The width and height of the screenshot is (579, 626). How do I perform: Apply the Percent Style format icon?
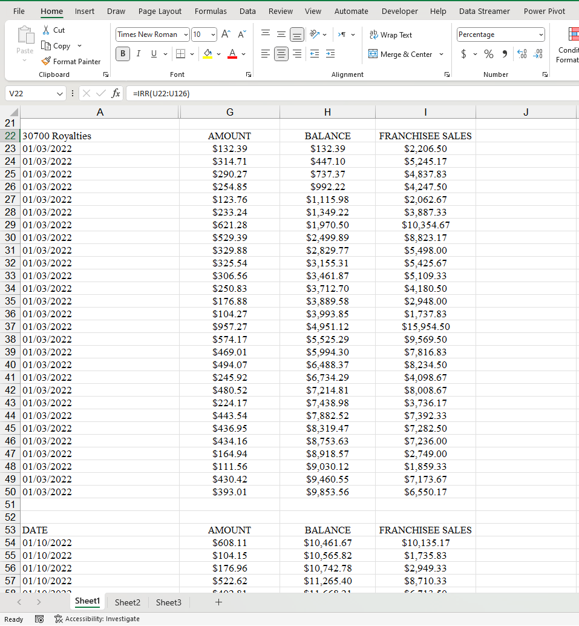tap(489, 54)
